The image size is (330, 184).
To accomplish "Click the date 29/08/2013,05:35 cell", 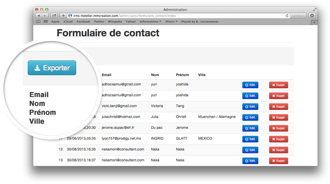I will click(81, 138).
